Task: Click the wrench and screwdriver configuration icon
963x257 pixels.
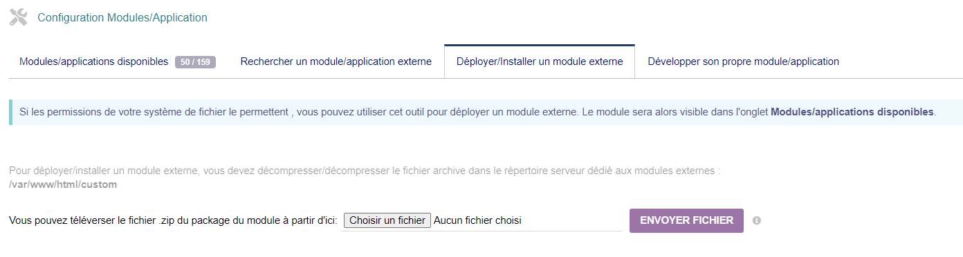Action: point(19,17)
